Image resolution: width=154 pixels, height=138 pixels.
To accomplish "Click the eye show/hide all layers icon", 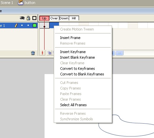I will [x=22, y=18].
